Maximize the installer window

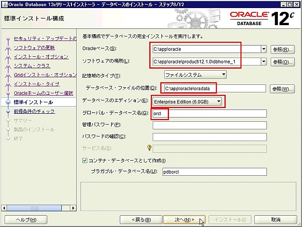coord(290,5)
